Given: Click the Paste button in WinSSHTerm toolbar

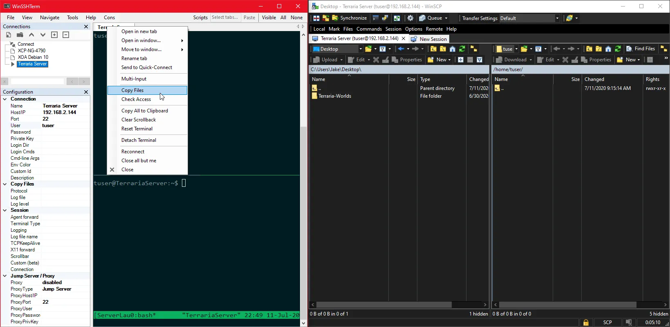Looking at the screenshot, I should (249, 18).
